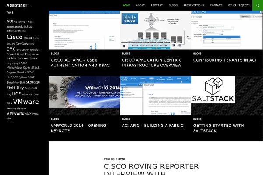263x175 pixels.
Task: Select the backup tag
Action: point(27,26)
